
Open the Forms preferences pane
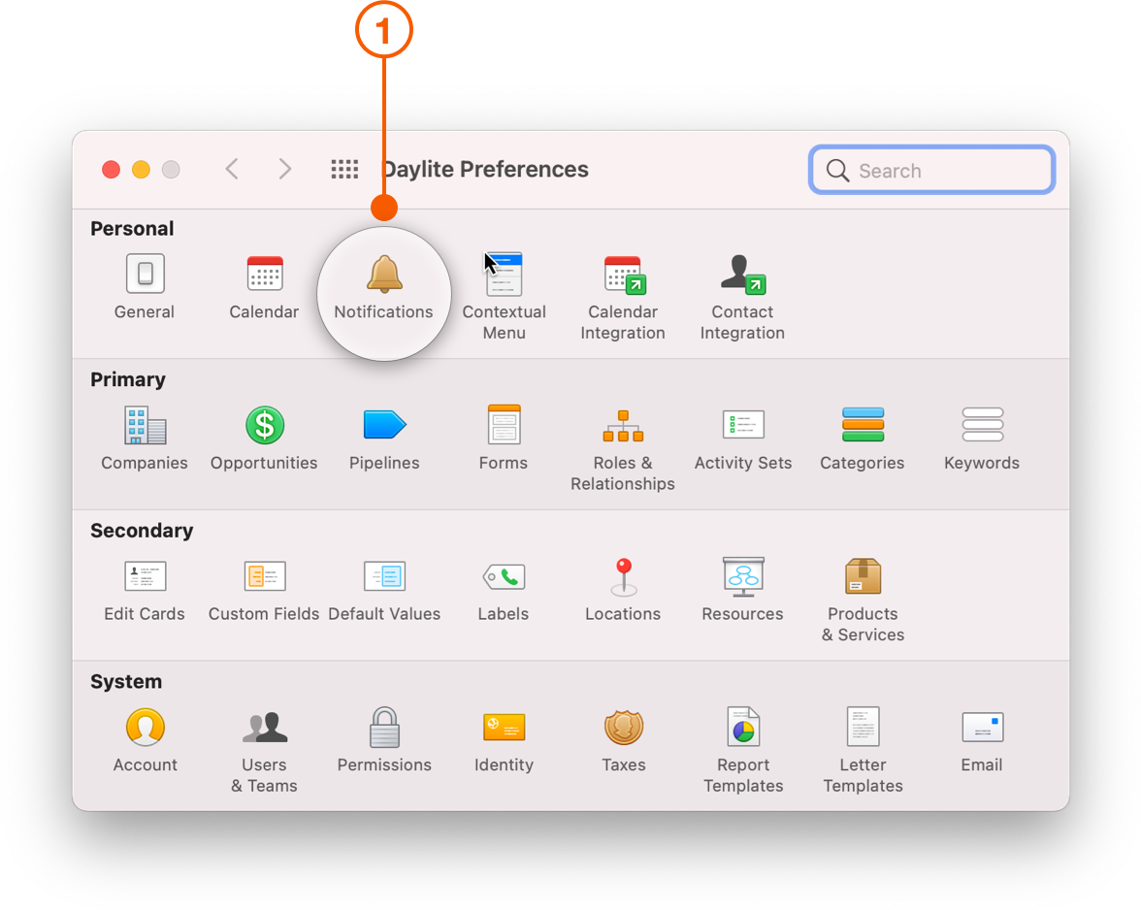pyautogui.click(x=504, y=438)
